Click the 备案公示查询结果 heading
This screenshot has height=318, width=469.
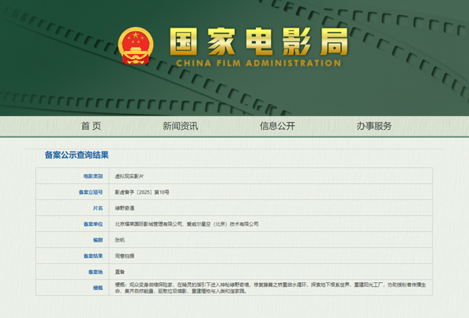click(77, 155)
